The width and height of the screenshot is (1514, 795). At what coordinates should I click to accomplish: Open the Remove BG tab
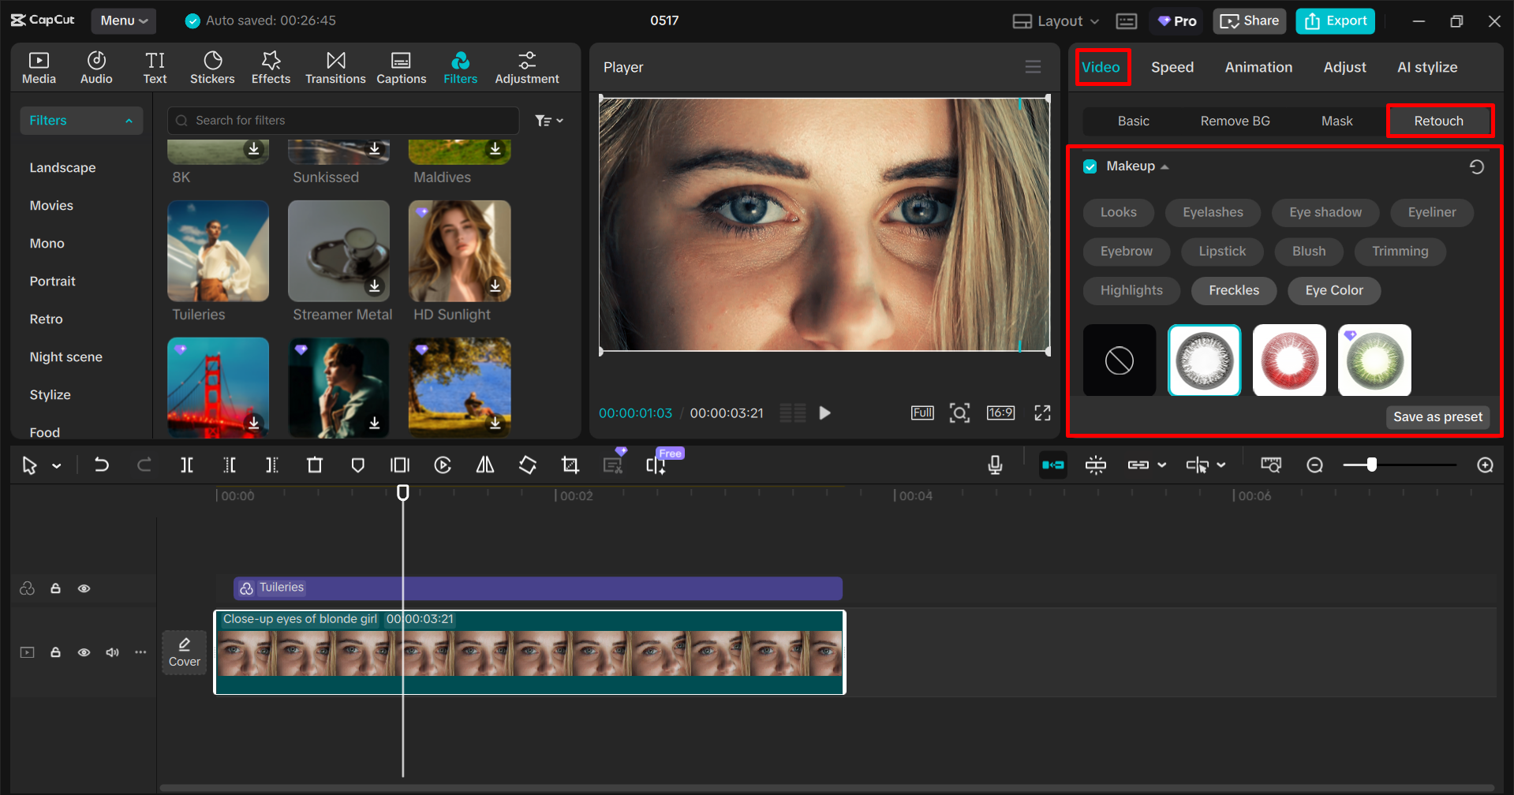[1234, 121]
